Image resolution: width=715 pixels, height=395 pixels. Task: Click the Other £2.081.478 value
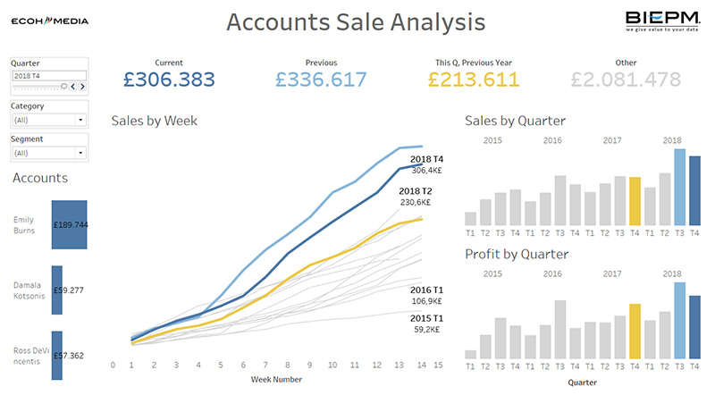(626, 80)
